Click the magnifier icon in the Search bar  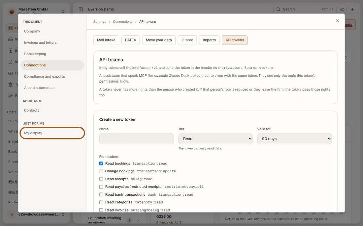[279, 9]
